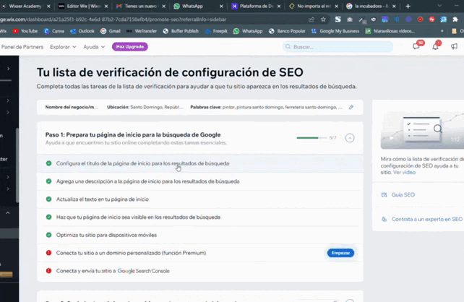Open the Canva bookmark

[x=54, y=31]
